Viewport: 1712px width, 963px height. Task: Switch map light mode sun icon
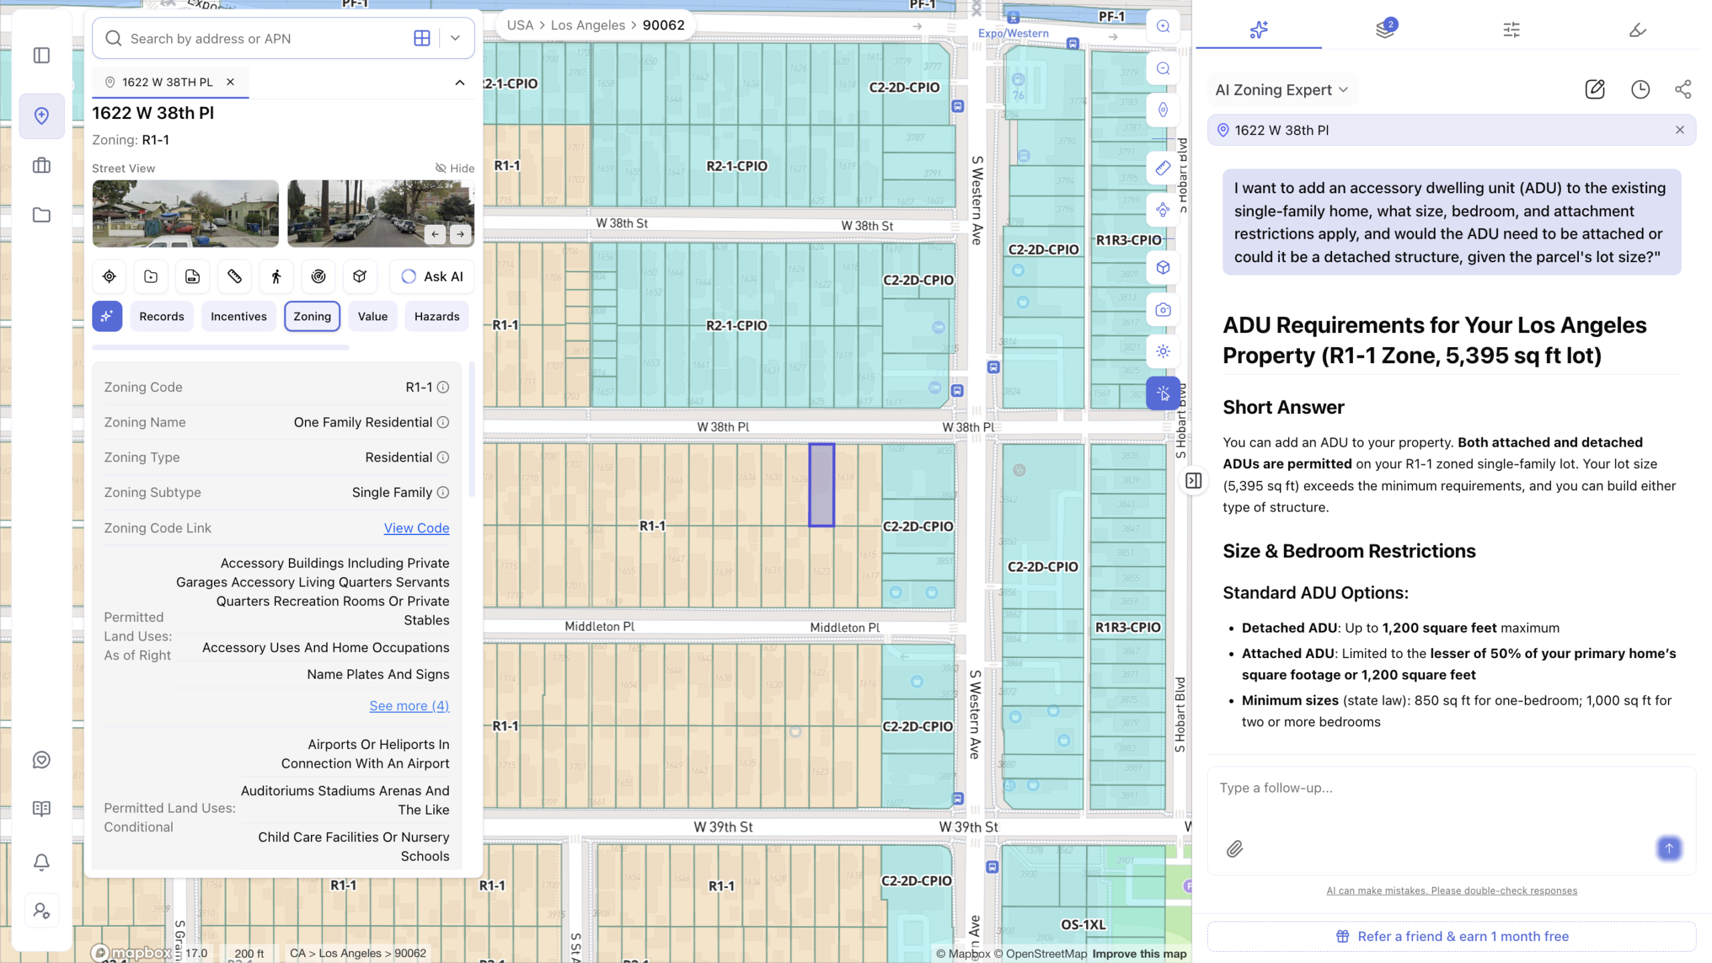coord(1163,351)
